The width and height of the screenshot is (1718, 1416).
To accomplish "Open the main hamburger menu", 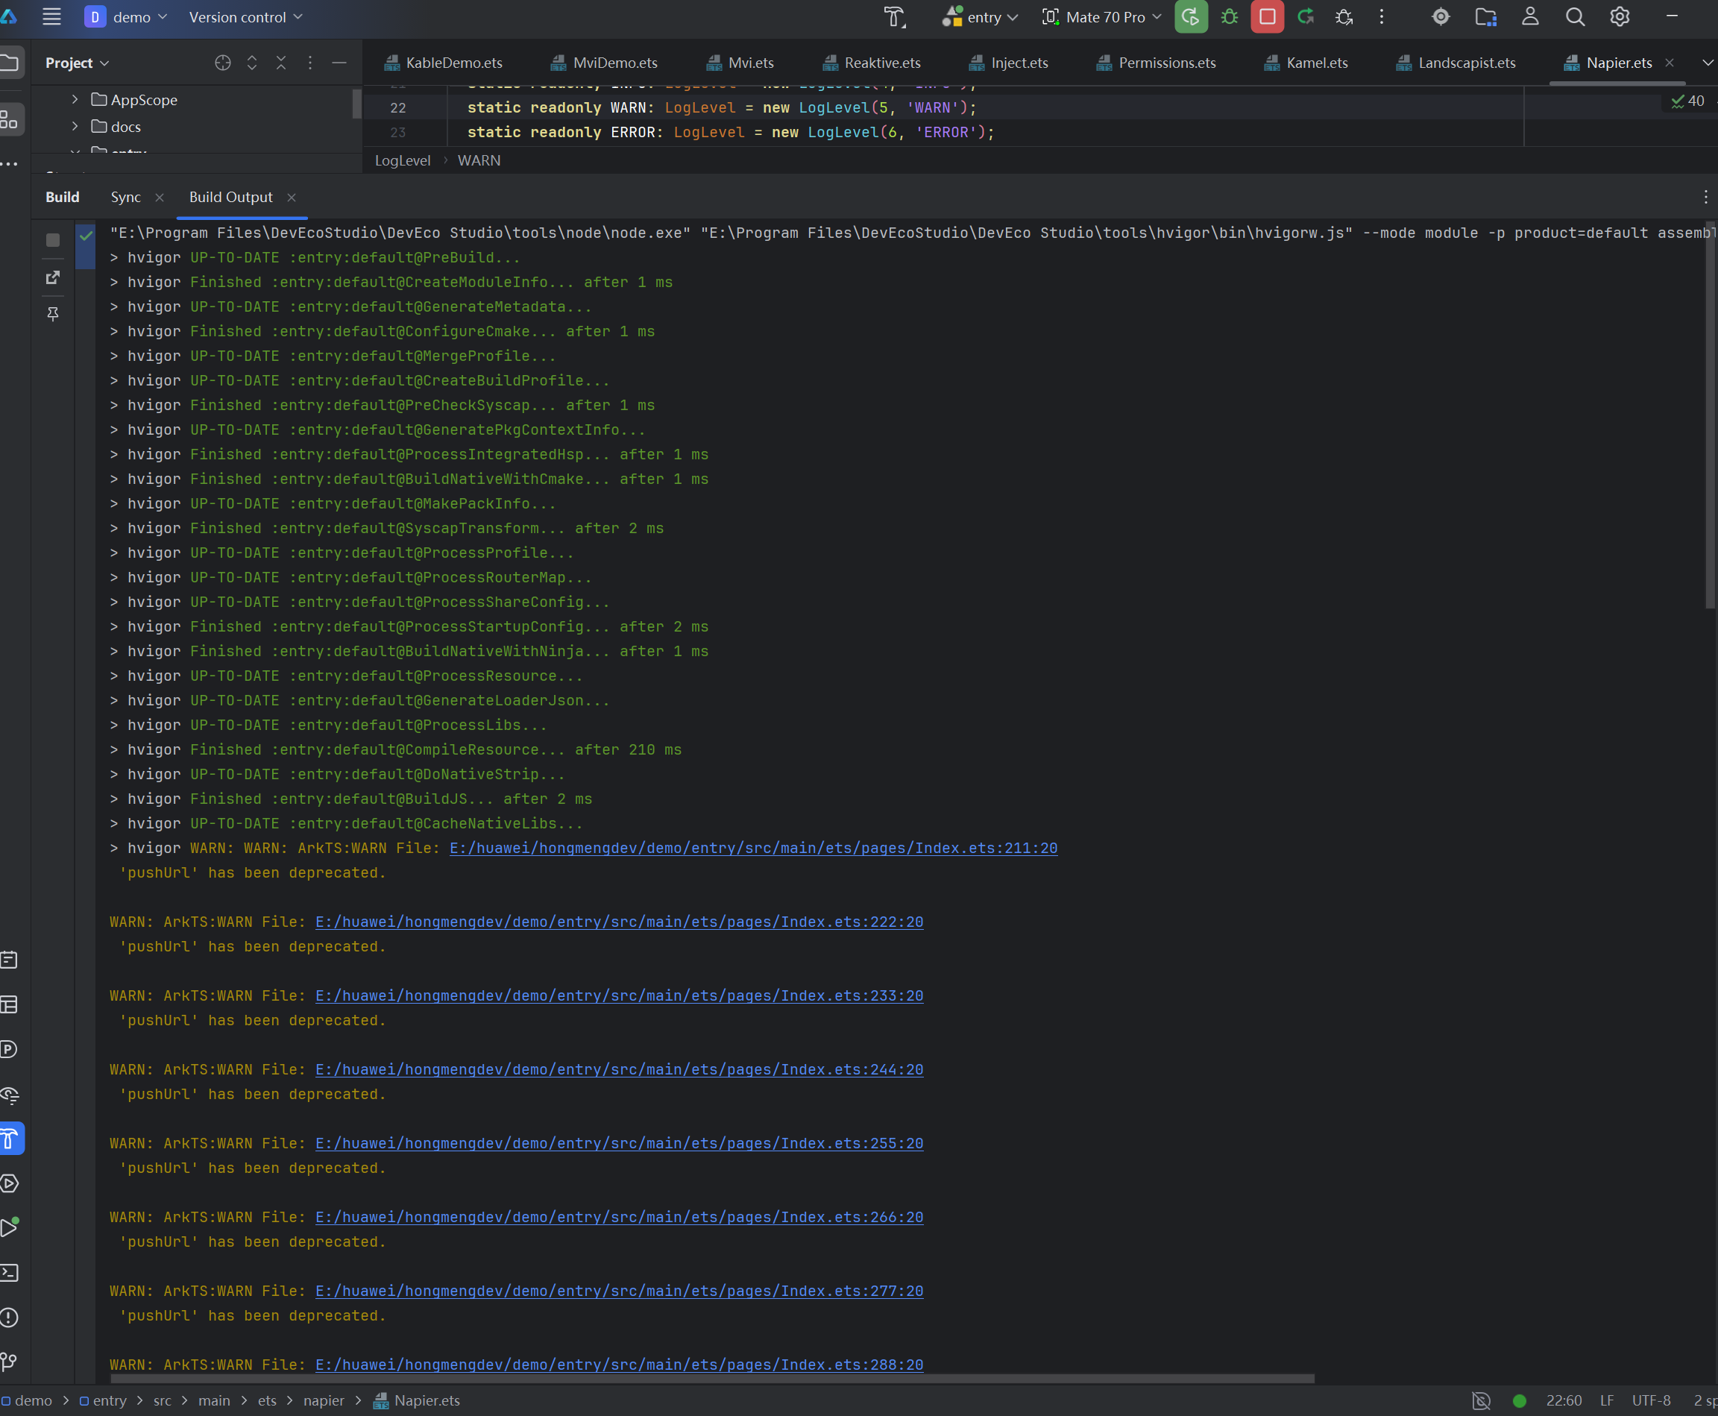I will (x=51, y=17).
